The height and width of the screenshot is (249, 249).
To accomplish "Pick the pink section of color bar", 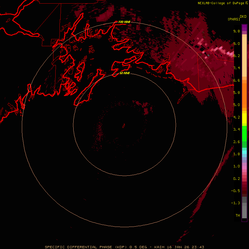I will pyautogui.click(x=244, y=168).
